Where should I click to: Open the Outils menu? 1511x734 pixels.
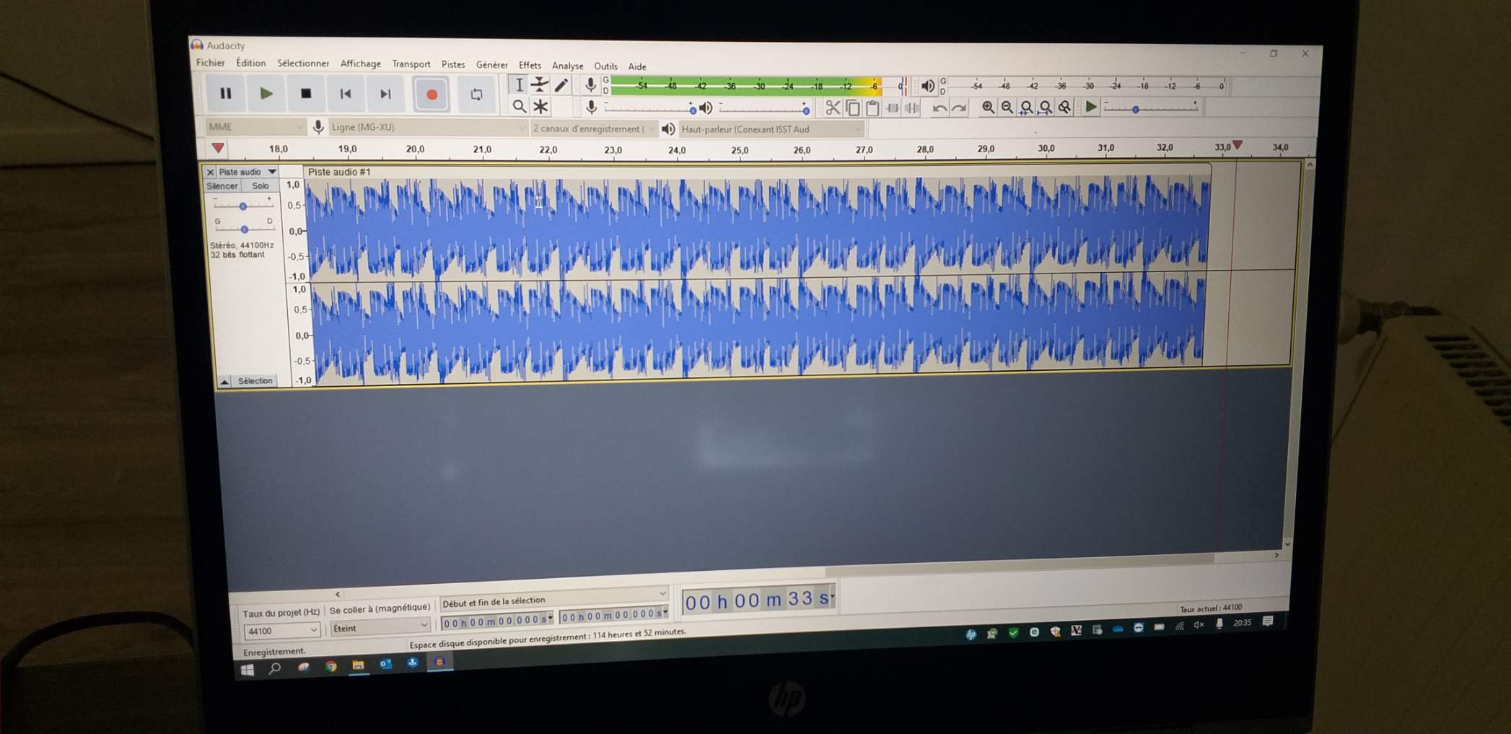pyautogui.click(x=605, y=66)
